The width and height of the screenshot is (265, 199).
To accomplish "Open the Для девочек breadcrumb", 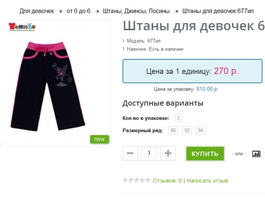I will point(37,11).
